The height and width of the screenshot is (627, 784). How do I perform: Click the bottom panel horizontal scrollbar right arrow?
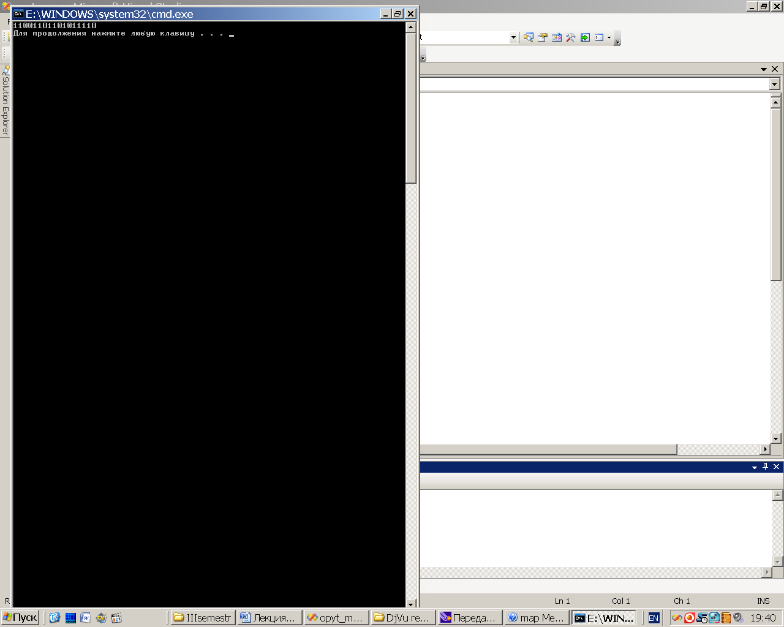point(767,573)
